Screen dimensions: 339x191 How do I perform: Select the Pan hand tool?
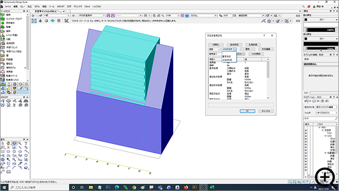(8, 143)
